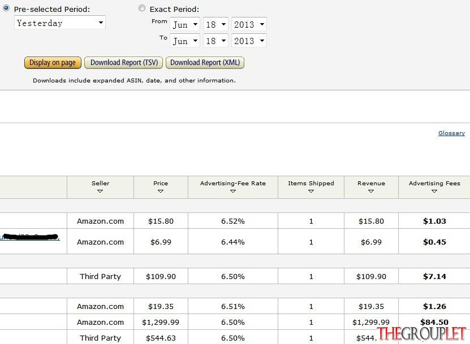Sort by the Advertising Fees column arrow

pos(434,191)
